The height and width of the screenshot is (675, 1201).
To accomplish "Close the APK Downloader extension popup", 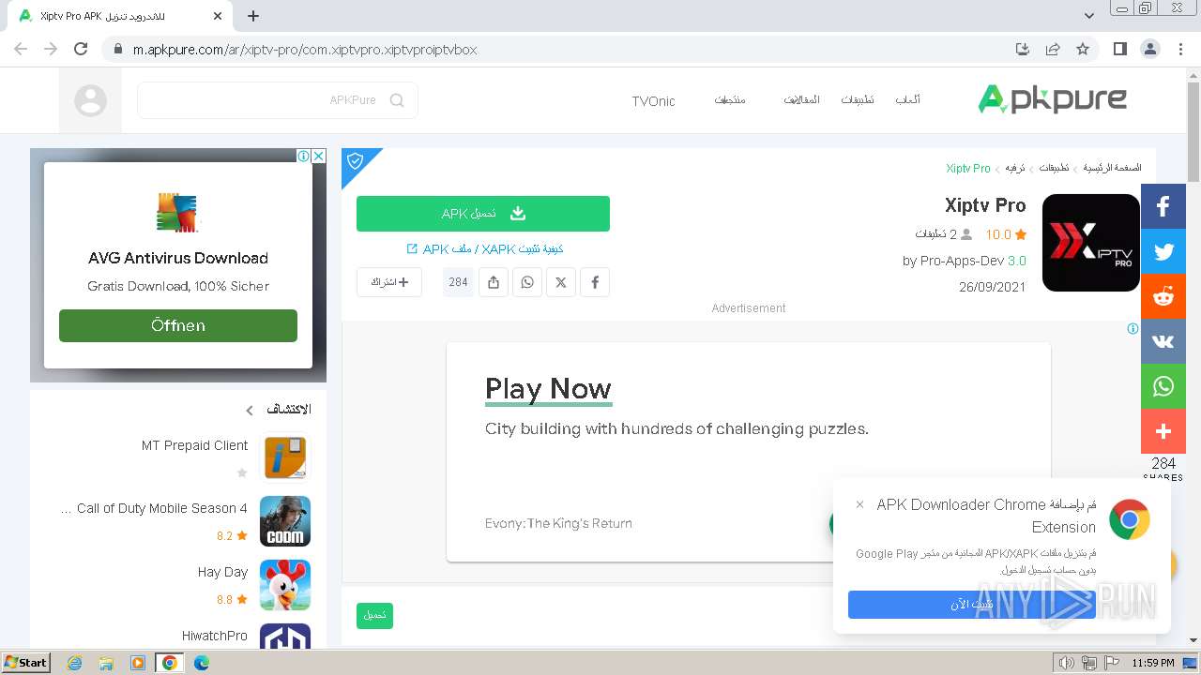I will pyautogui.click(x=859, y=504).
